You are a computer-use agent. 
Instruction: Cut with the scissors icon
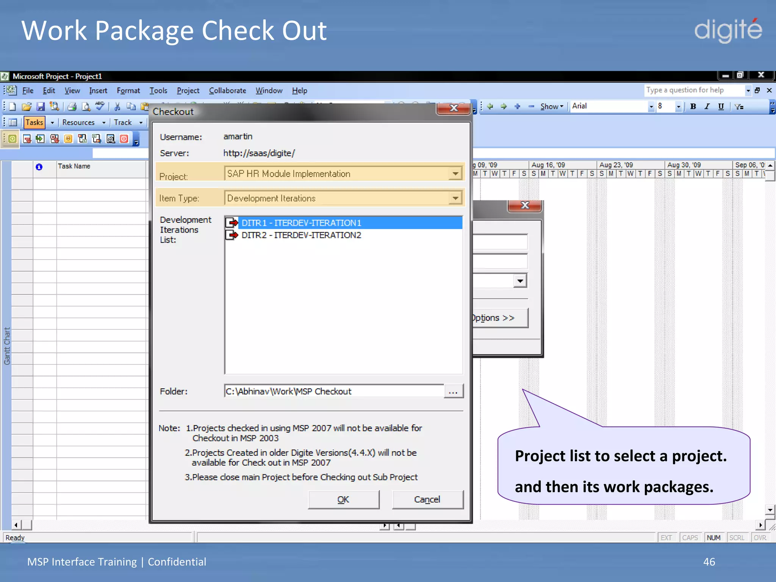[117, 107]
